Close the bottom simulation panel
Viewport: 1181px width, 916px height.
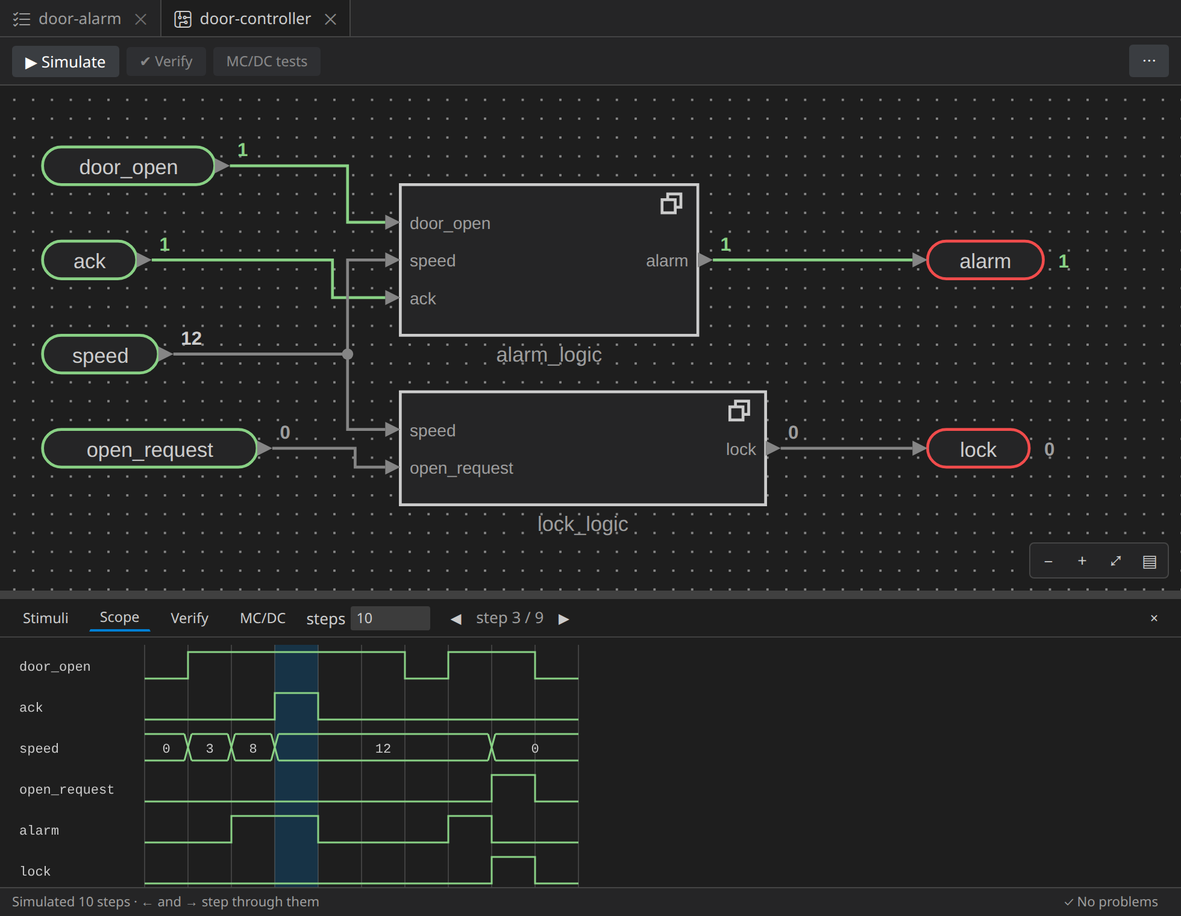click(x=1154, y=618)
